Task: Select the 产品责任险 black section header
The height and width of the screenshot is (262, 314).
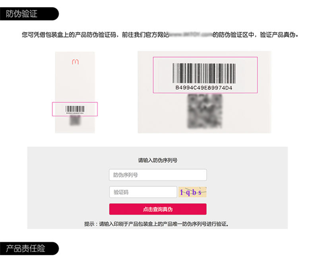Action: (x=29, y=248)
